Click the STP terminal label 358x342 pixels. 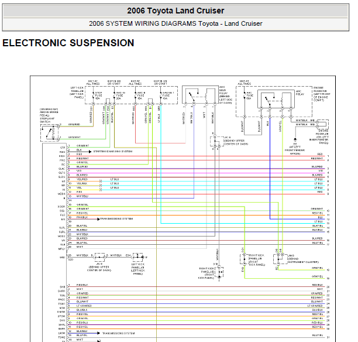tap(63, 148)
